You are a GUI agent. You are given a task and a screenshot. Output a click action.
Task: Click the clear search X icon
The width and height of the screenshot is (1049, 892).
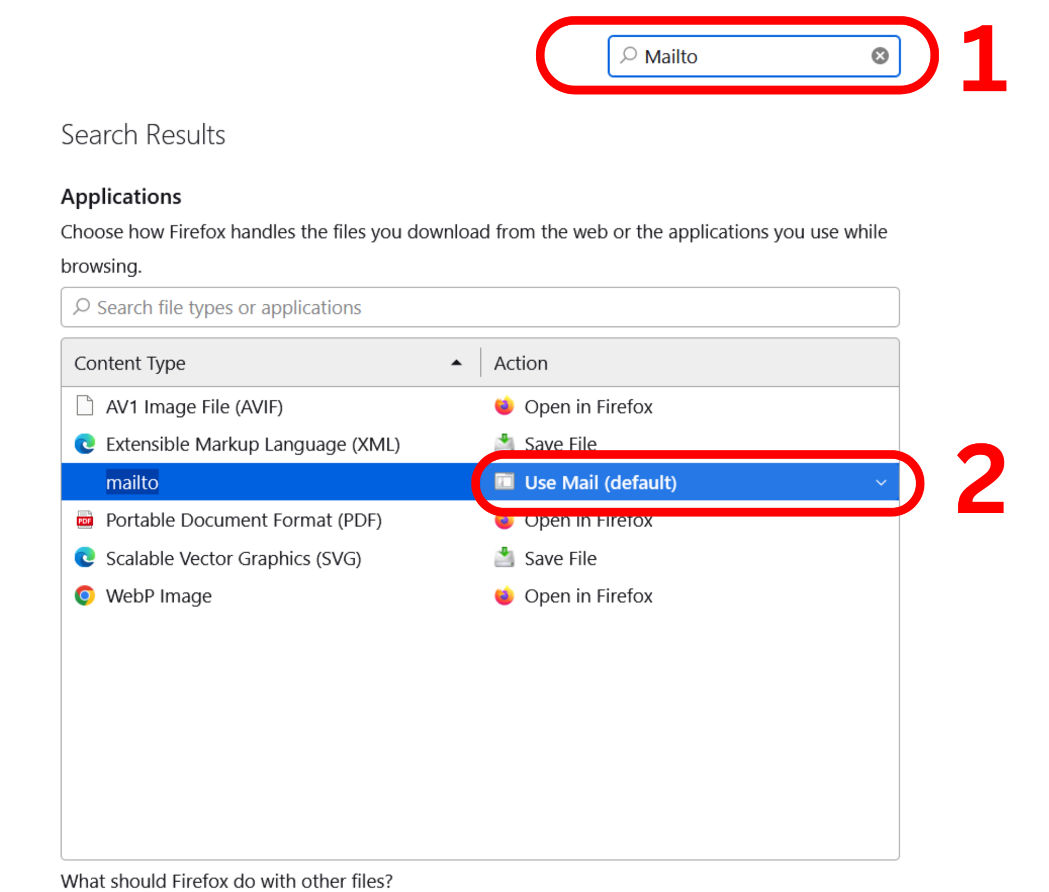(x=879, y=56)
